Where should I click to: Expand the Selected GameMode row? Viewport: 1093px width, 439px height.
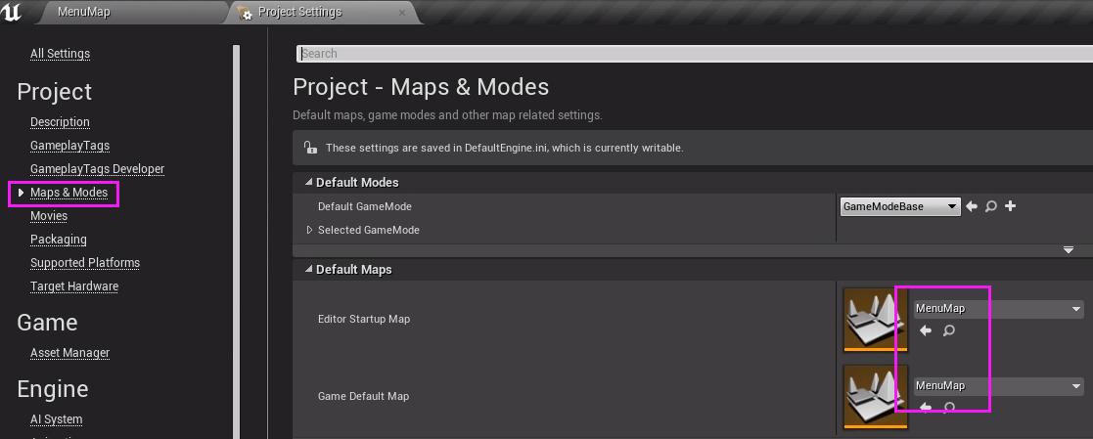pyautogui.click(x=309, y=230)
